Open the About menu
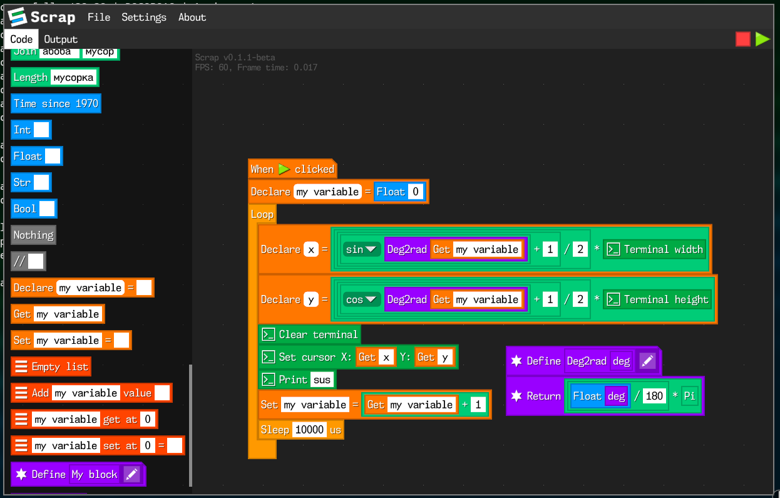Image resolution: width=780 pixels, height=498 pixels. pyautogui.click(x=192, y=17)
